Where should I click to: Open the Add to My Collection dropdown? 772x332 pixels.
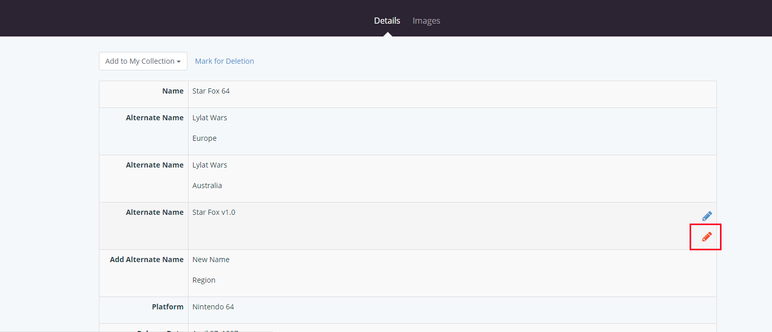tap(143, 61)
